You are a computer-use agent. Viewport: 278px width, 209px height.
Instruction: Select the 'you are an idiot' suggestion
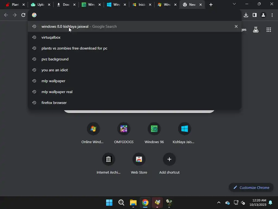134,70
